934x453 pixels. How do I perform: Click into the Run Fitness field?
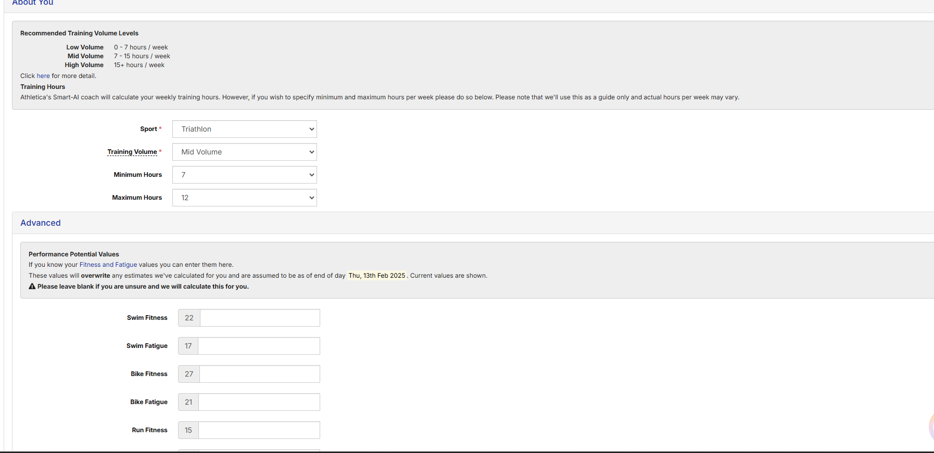point(259,430)
